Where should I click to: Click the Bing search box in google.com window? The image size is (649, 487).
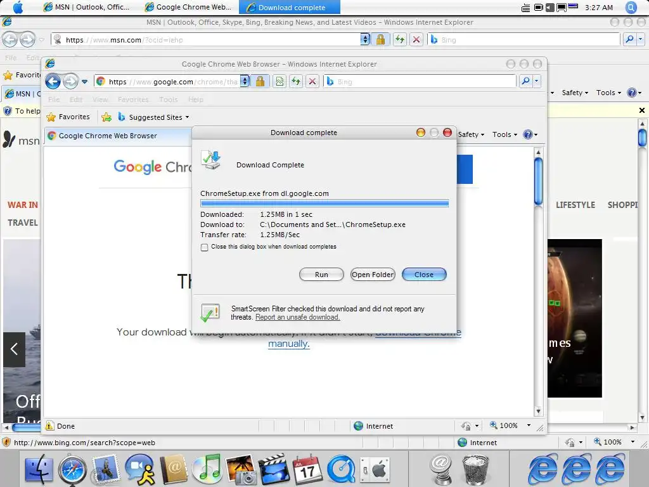[x=420, y=82]
